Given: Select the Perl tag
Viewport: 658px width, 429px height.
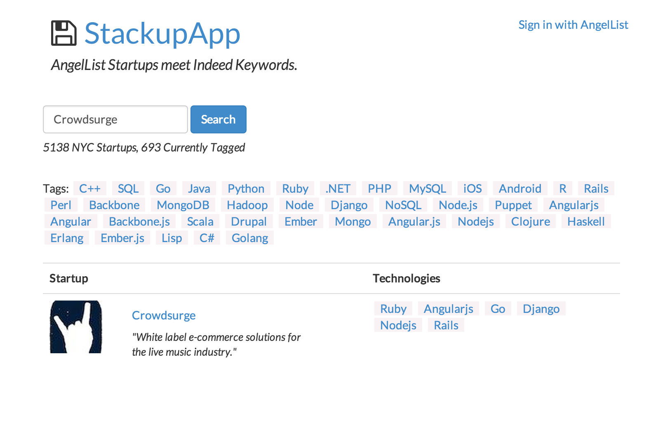Looking at the screenshot, I should [x=61, y=205].
